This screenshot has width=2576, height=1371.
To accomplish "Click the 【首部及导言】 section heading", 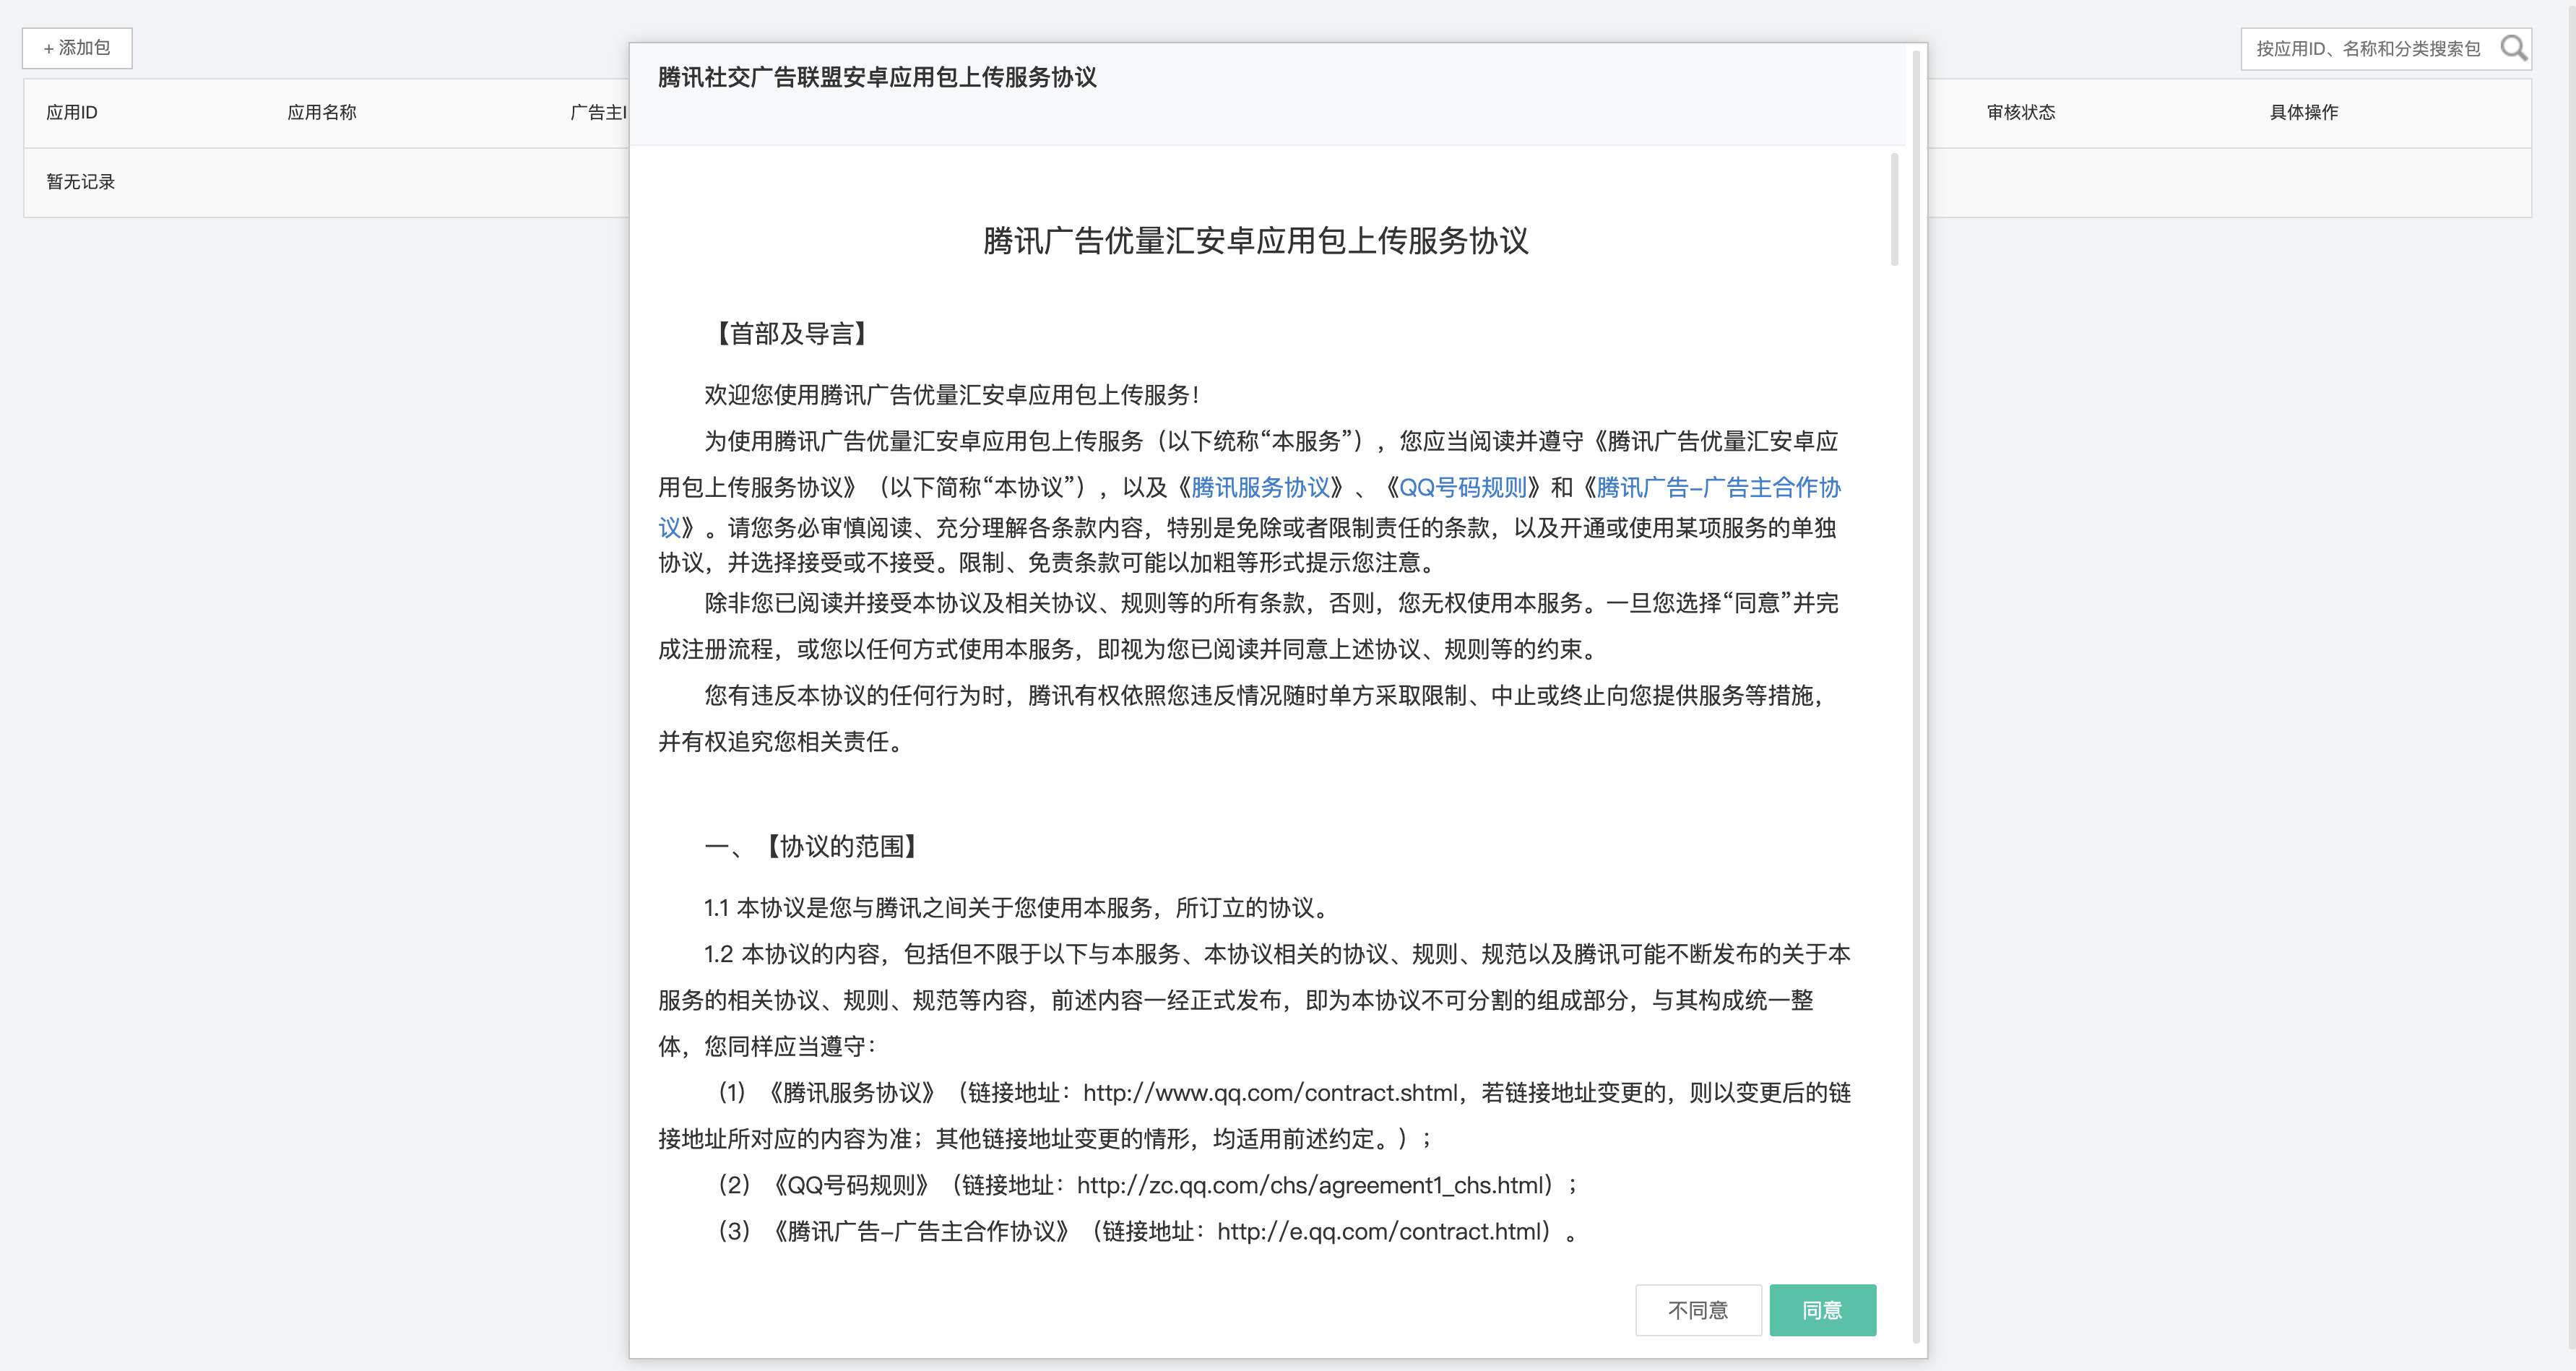I will coord(791,334).
